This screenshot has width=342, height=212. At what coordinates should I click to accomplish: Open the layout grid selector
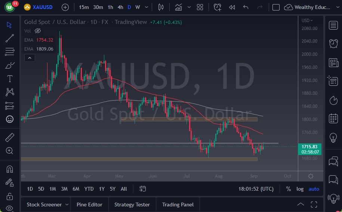[x=200, y=7]
